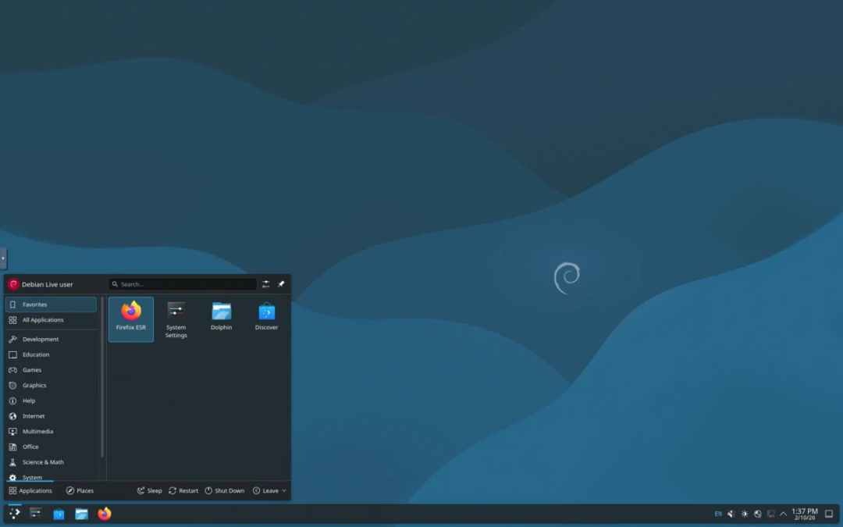843x527 pixels.
Task: Click the Peek at Desktop button
Action: [x=828, y=514]
